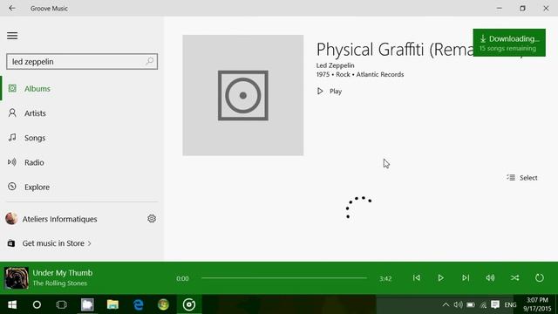Open the Windows Start menu
Image resolution: width=558 pixels, height=314 pixels.
[12, 304]
